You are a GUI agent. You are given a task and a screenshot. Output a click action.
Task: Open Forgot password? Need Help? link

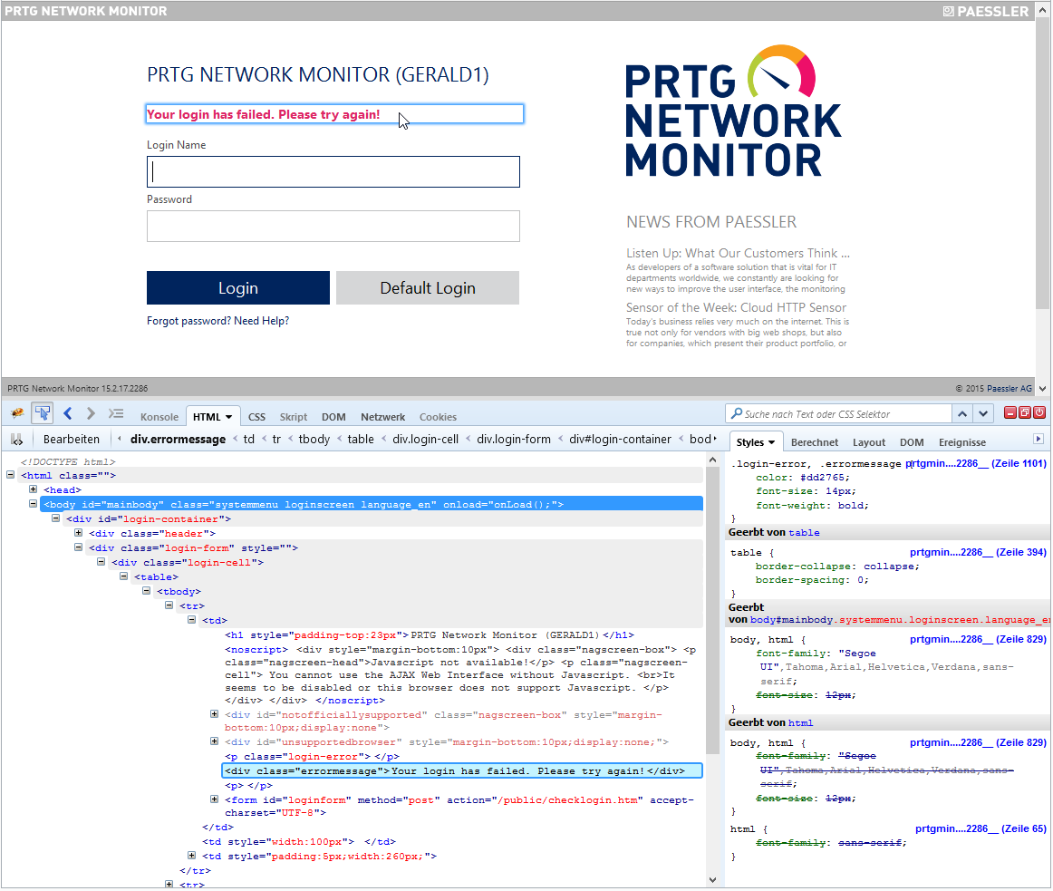click(217, 321)
